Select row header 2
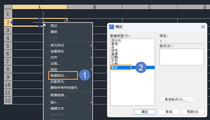Image resolution: width=210 pixels, height=120 pixels. (8, 22)
